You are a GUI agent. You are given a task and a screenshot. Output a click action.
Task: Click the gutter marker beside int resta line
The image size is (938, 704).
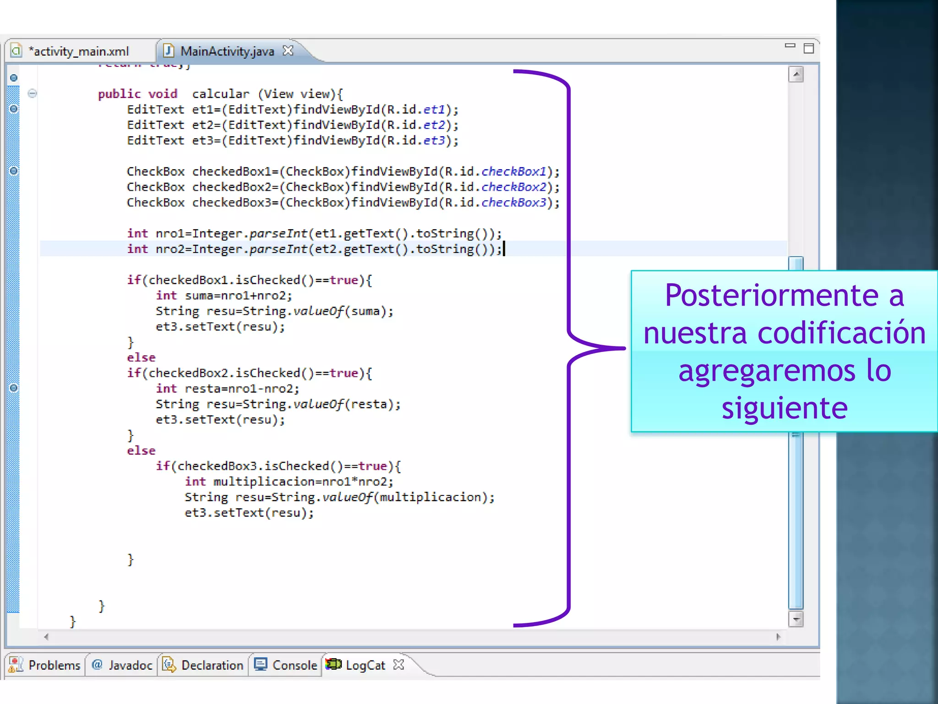click(14, 388)
